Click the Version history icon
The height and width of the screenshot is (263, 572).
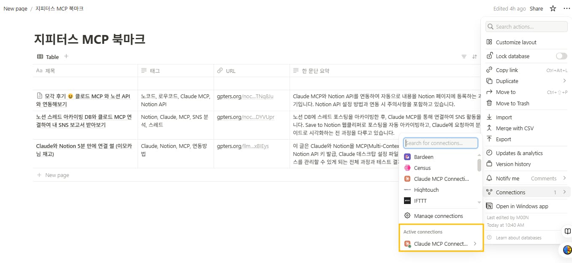489,164
